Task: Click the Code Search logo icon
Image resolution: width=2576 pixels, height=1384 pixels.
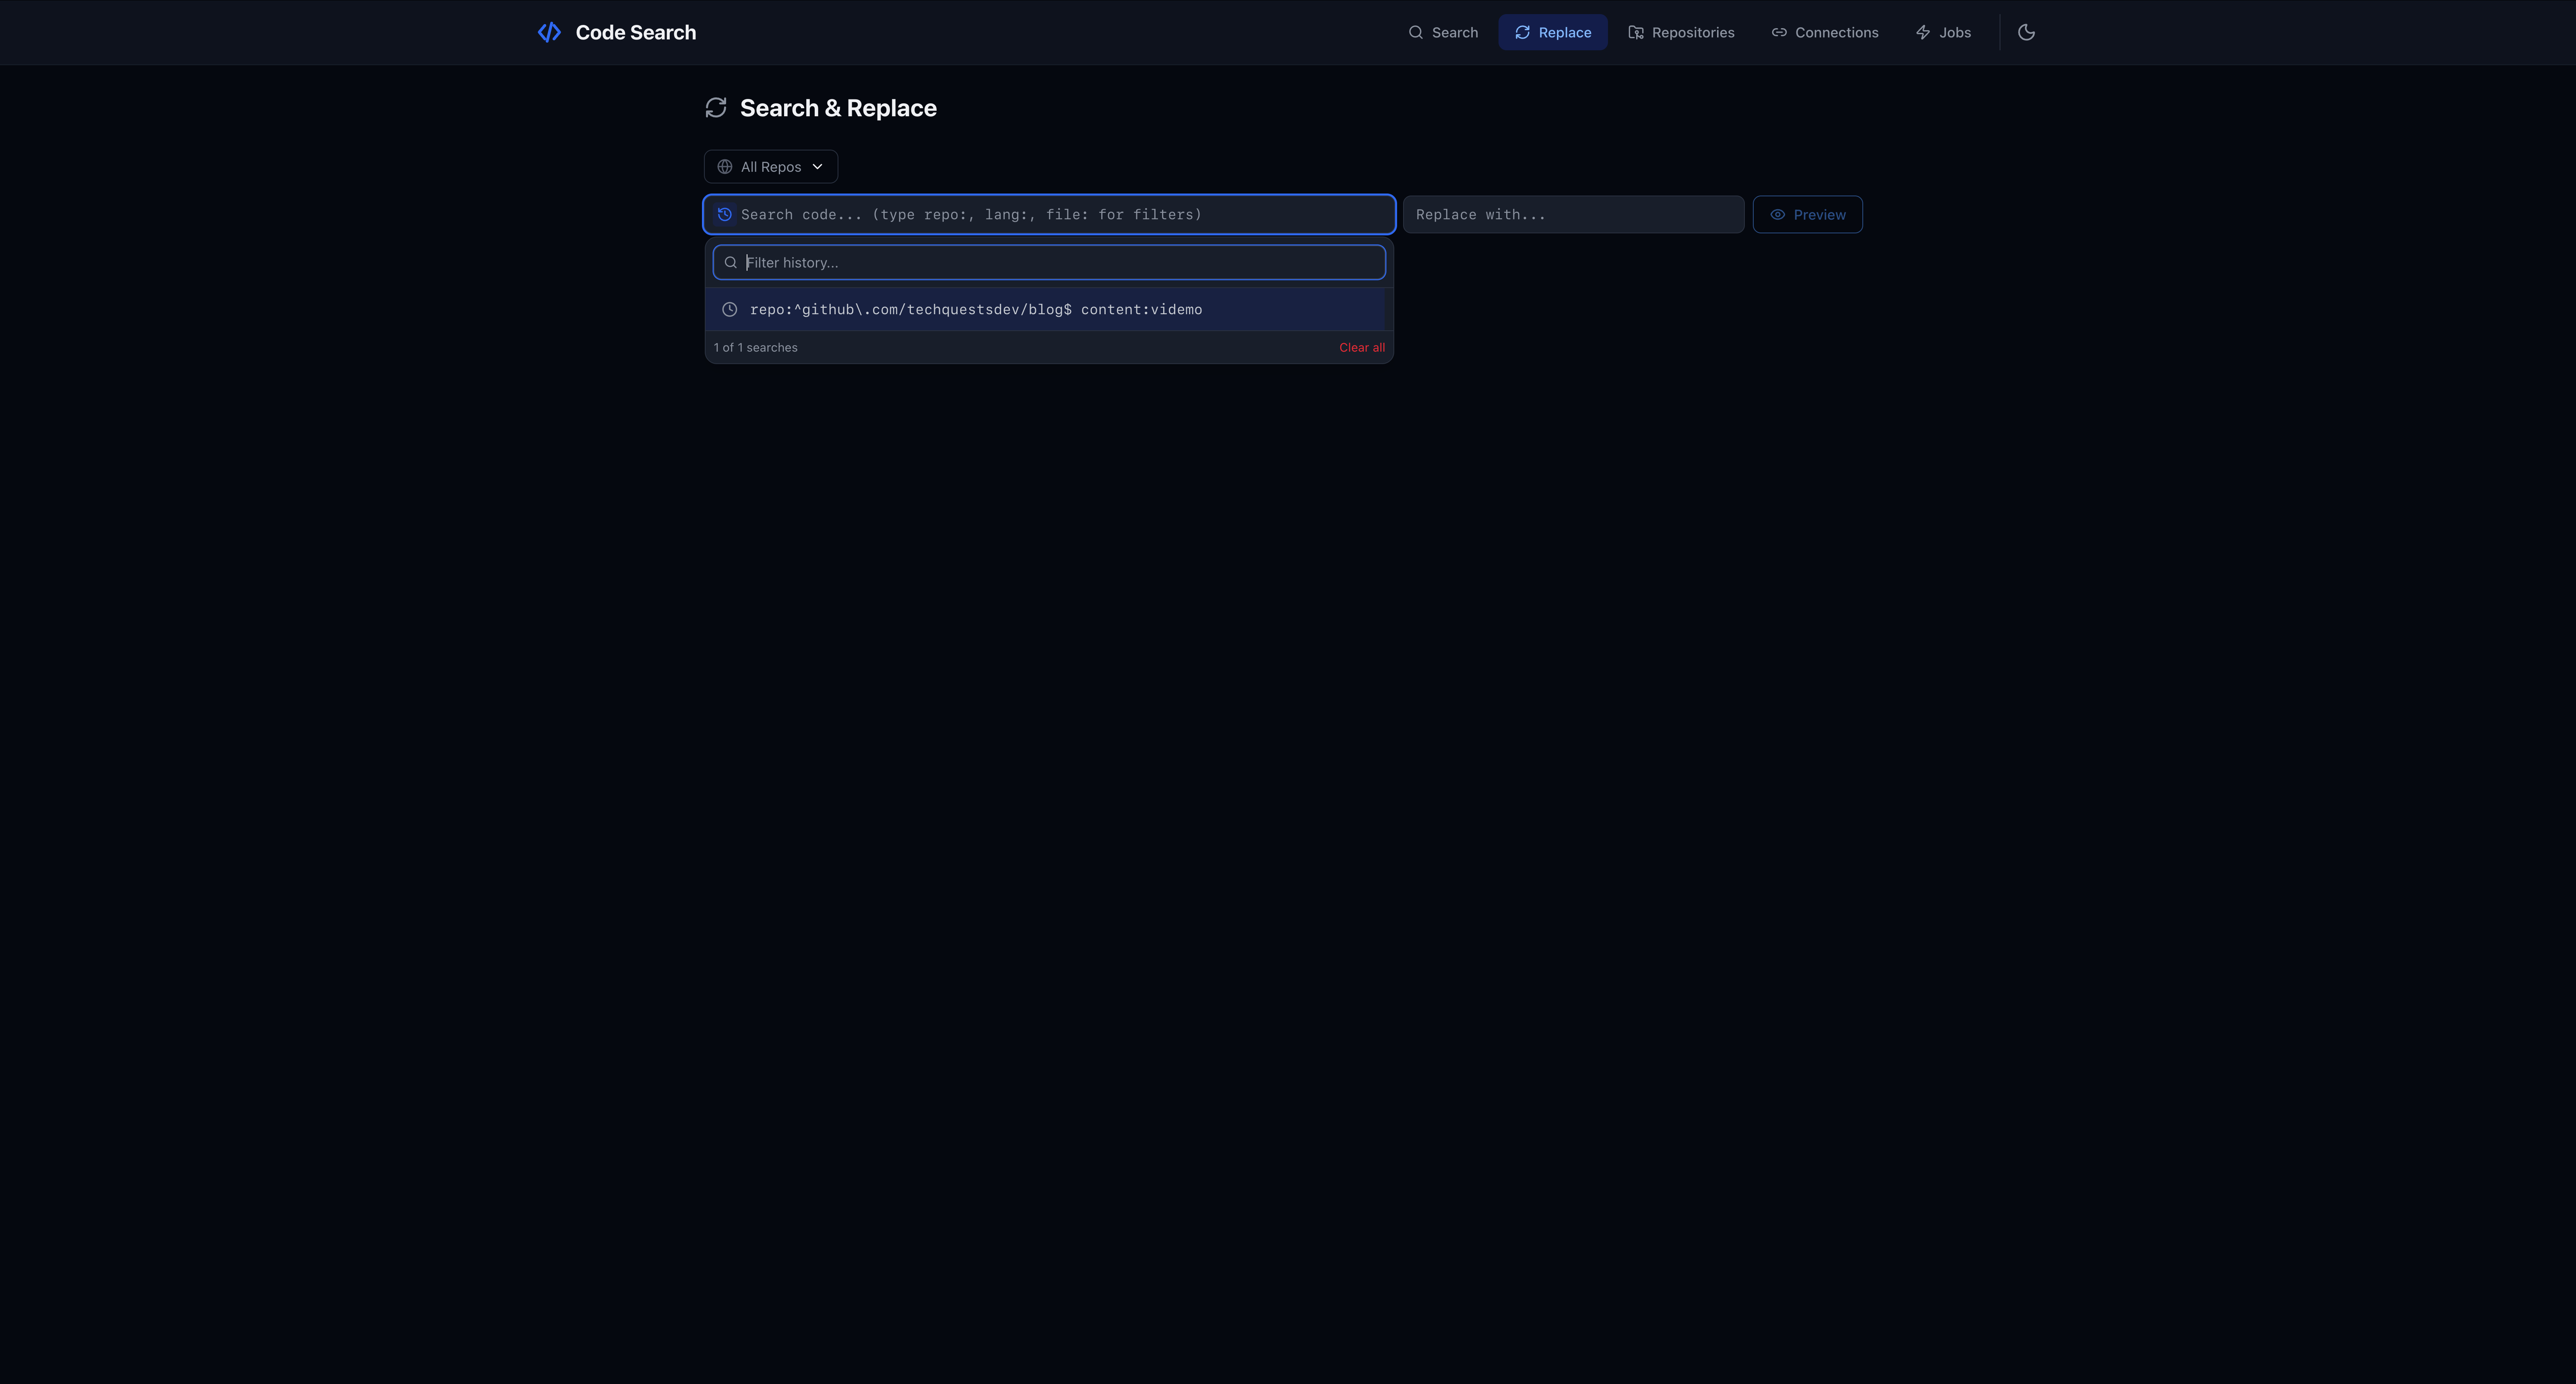Action: coord(549,32)
